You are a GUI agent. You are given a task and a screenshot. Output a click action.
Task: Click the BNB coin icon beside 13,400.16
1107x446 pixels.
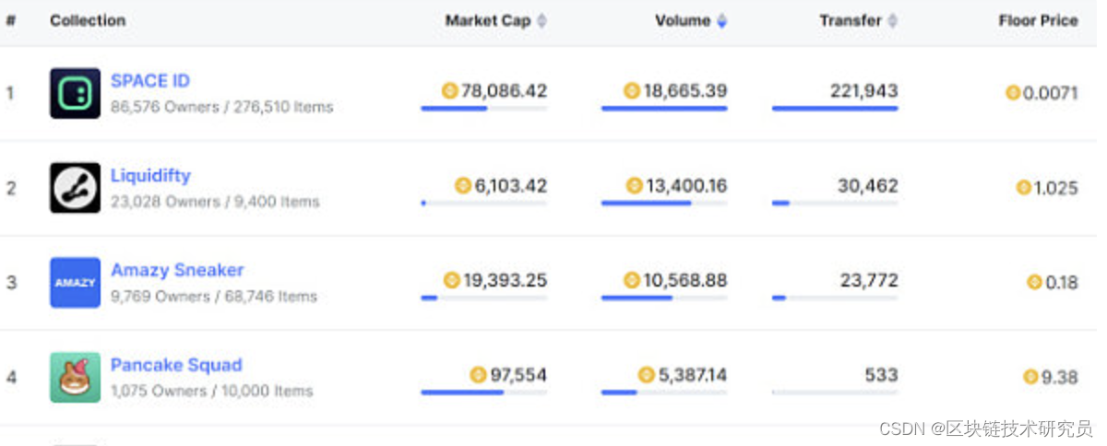tap(634, 186)
